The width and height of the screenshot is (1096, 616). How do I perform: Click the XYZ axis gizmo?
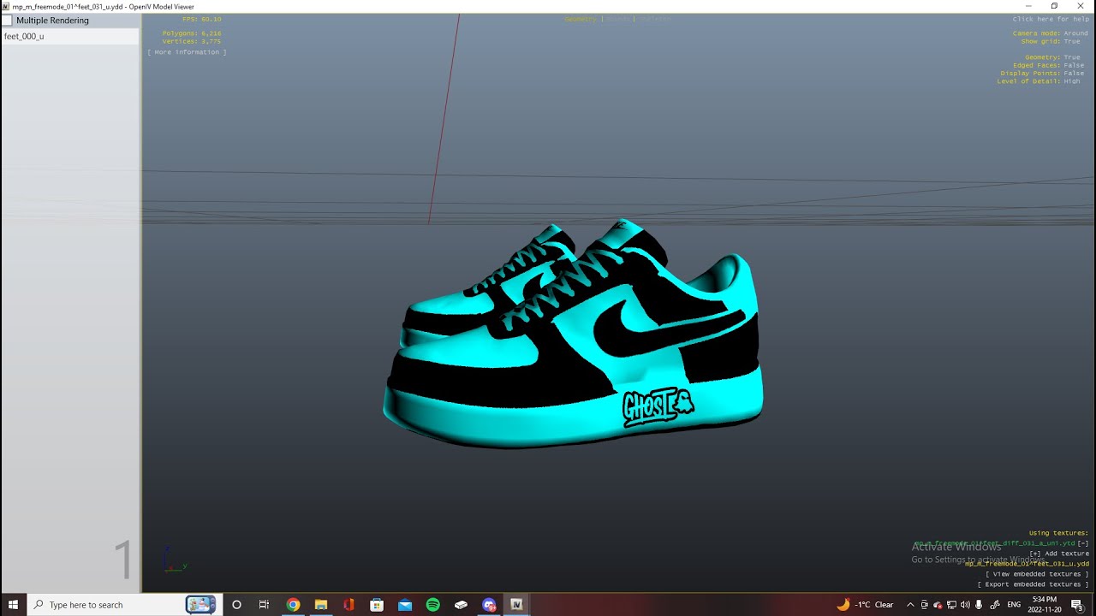click(x=174, y=560)
